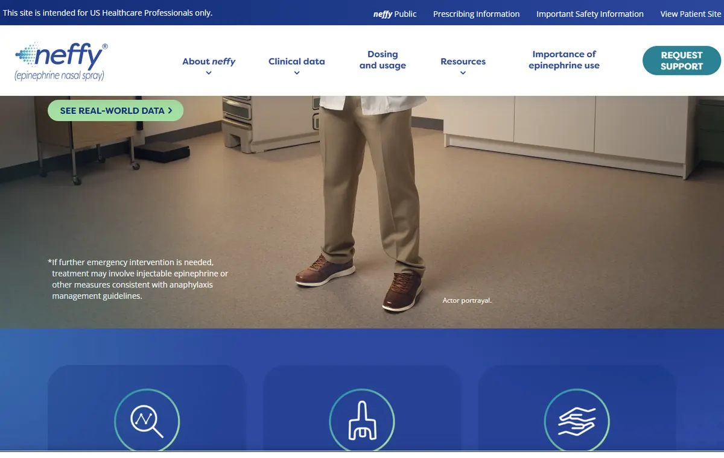Click See Real-World Data button
Screen dimensions: 724x458
coord(115,110)
